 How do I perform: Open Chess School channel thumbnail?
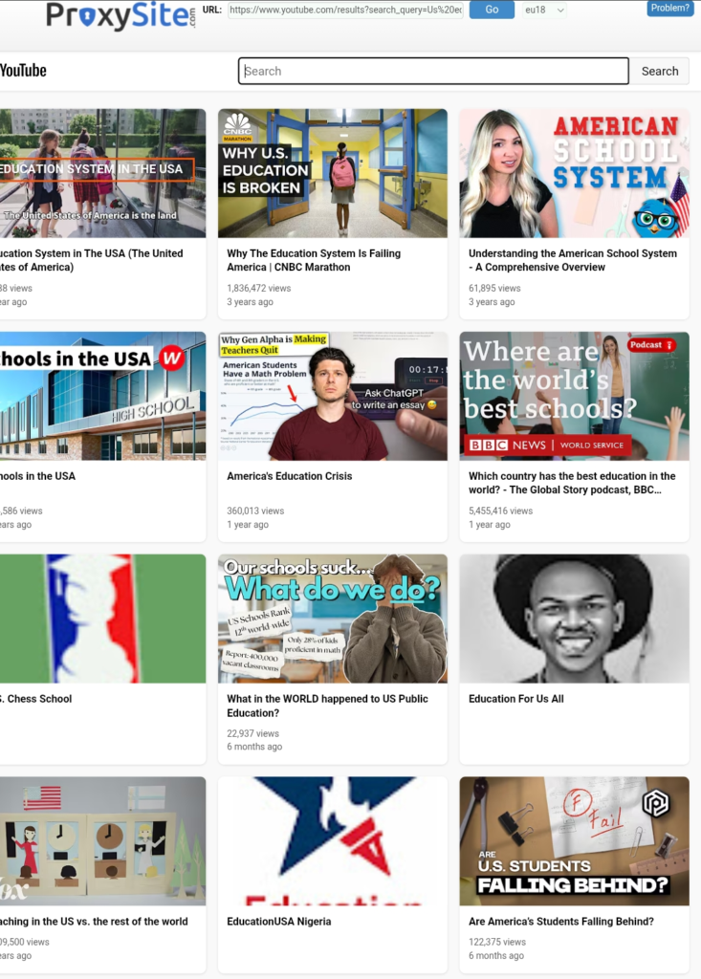click(102, 619)
